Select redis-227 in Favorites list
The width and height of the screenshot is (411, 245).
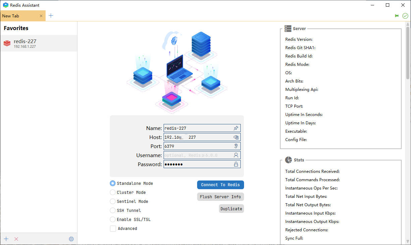[x=39, y=43]
